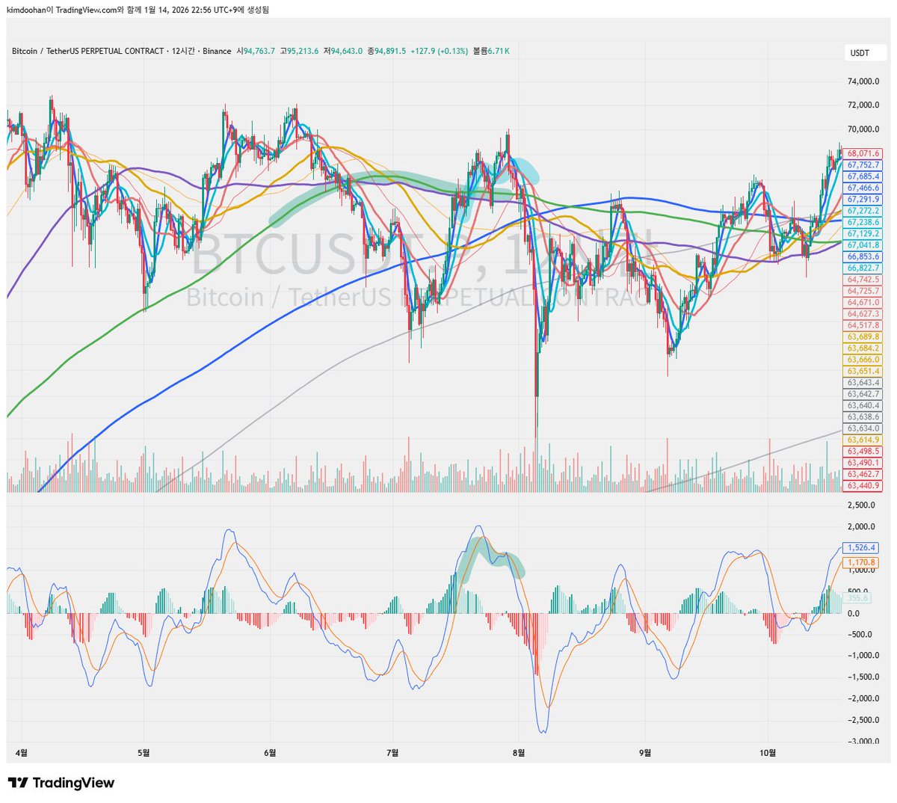
Task: Click the 2,000.0 MACD axis tick
Action: click(861, 526)
